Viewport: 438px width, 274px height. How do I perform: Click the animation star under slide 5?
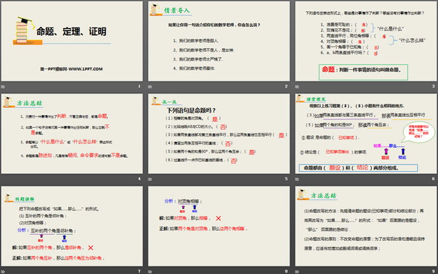click(x=150, y=179)
